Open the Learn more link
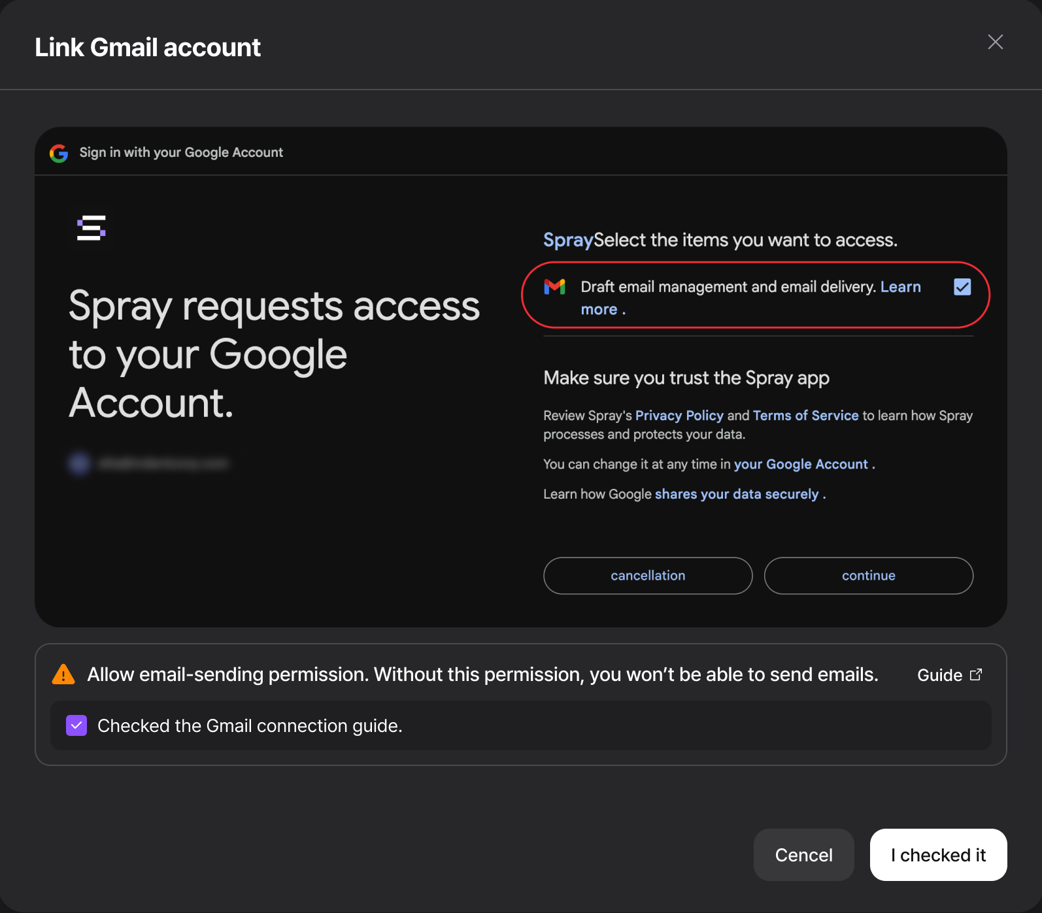 click(900, 287)
